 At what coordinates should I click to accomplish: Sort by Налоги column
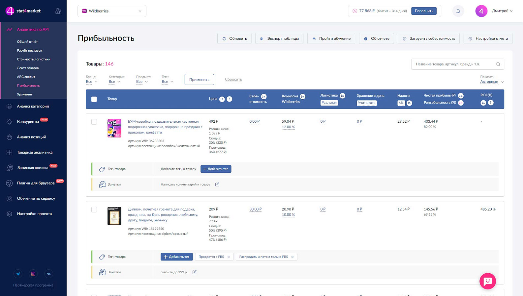click(409, 103)
